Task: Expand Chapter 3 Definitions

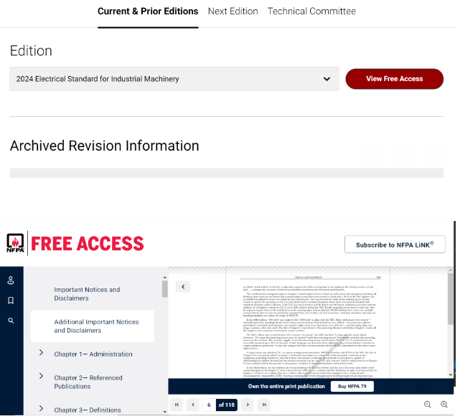Action: [42, 410]
